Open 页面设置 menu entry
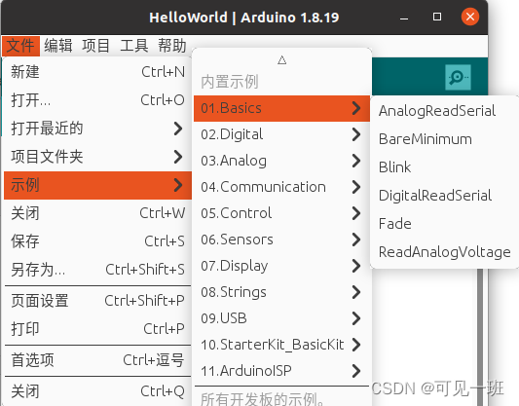This screenshot has height=406, width=519. tap(97, 301)
